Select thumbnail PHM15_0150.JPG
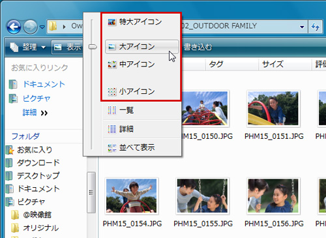The width and height of the screenshot is (326, 238). [205, 109]
